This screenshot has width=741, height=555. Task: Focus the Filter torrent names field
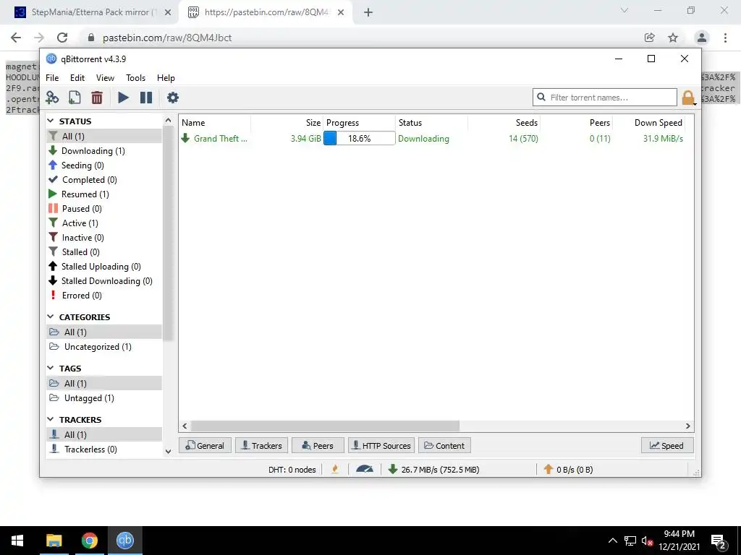pyautogui.click(x=605, y=98)
